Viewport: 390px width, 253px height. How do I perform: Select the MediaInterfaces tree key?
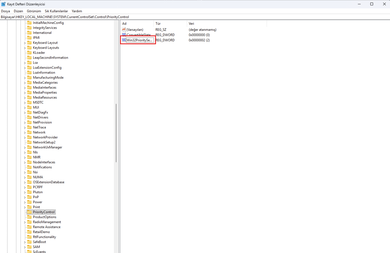point(45,87)
